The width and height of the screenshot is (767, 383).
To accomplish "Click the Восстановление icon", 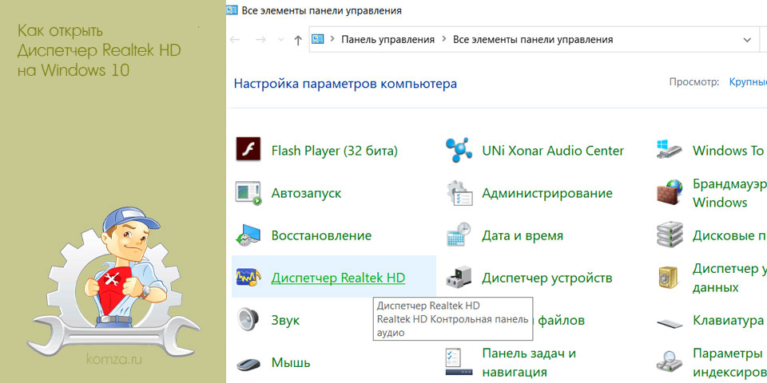I will [248, 235].
